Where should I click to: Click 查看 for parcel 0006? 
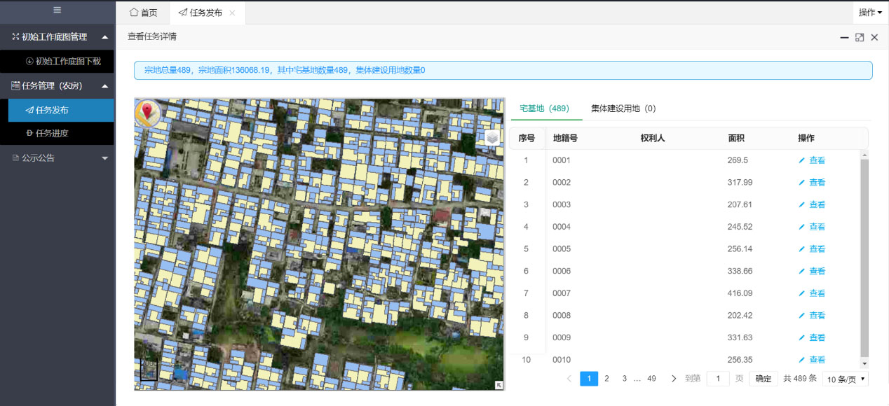pyautogui.click(x=812, y=272)
